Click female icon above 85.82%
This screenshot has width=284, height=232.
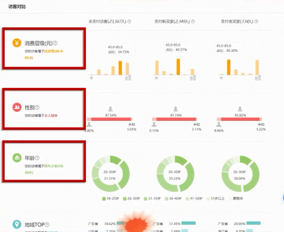(240, 109)
